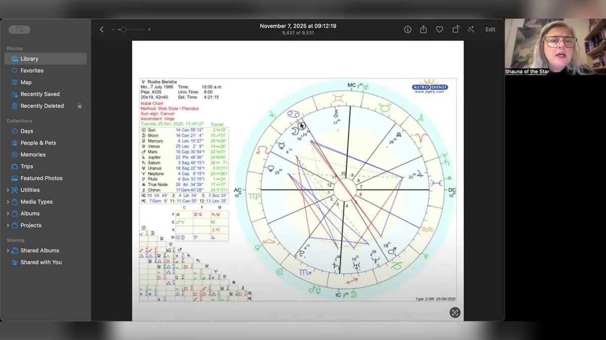This screenshot has width=606, height=340.
Task: Rotate the photo using toolbar icon
Action: click(x=456, y=30)
